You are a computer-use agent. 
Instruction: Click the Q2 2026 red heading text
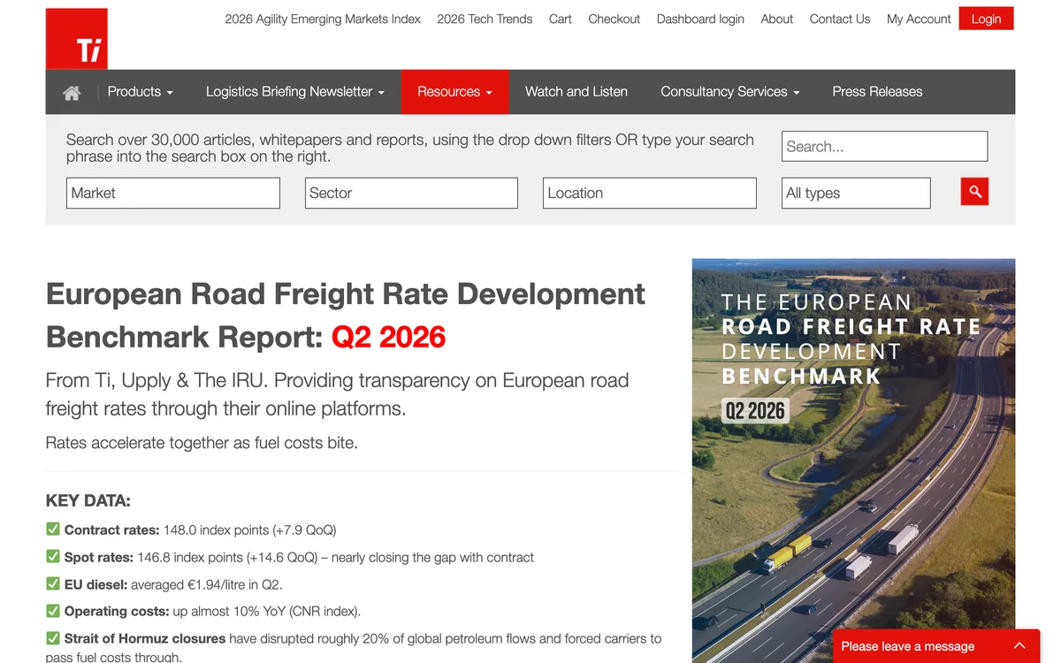tap(389, 337)
